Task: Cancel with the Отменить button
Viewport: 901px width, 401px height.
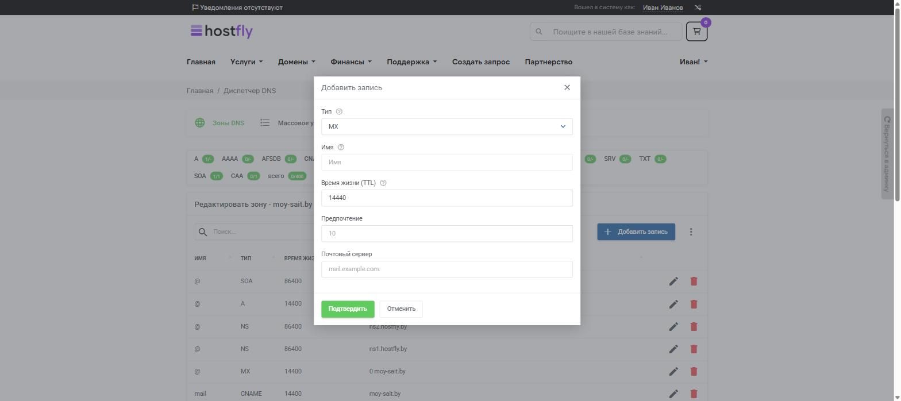Action: coord(401,309)
